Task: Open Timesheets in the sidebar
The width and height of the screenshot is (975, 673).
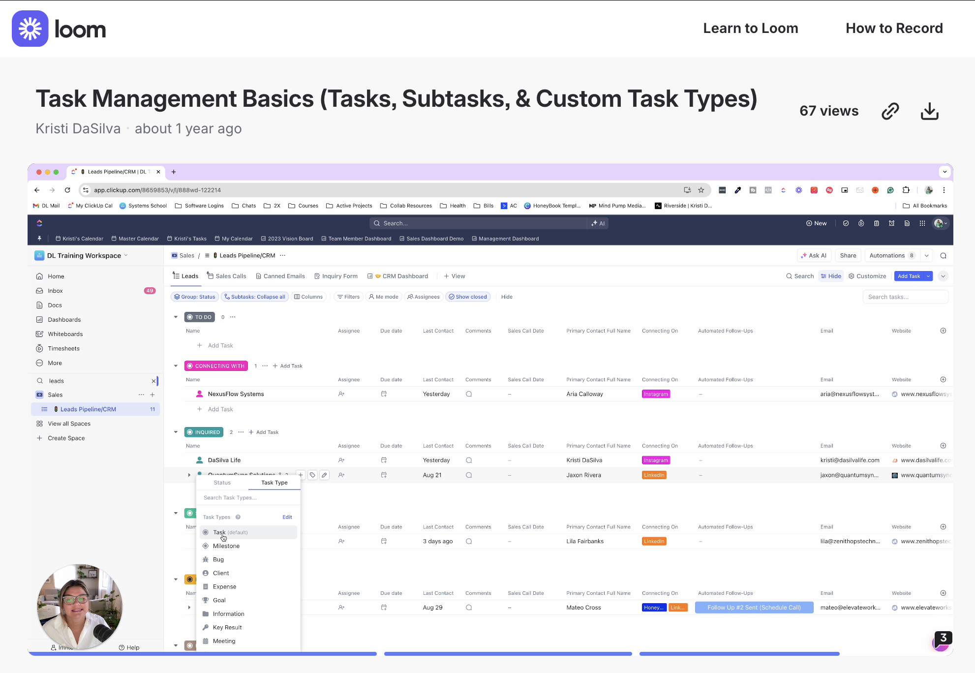Action: tap(63, 348)
